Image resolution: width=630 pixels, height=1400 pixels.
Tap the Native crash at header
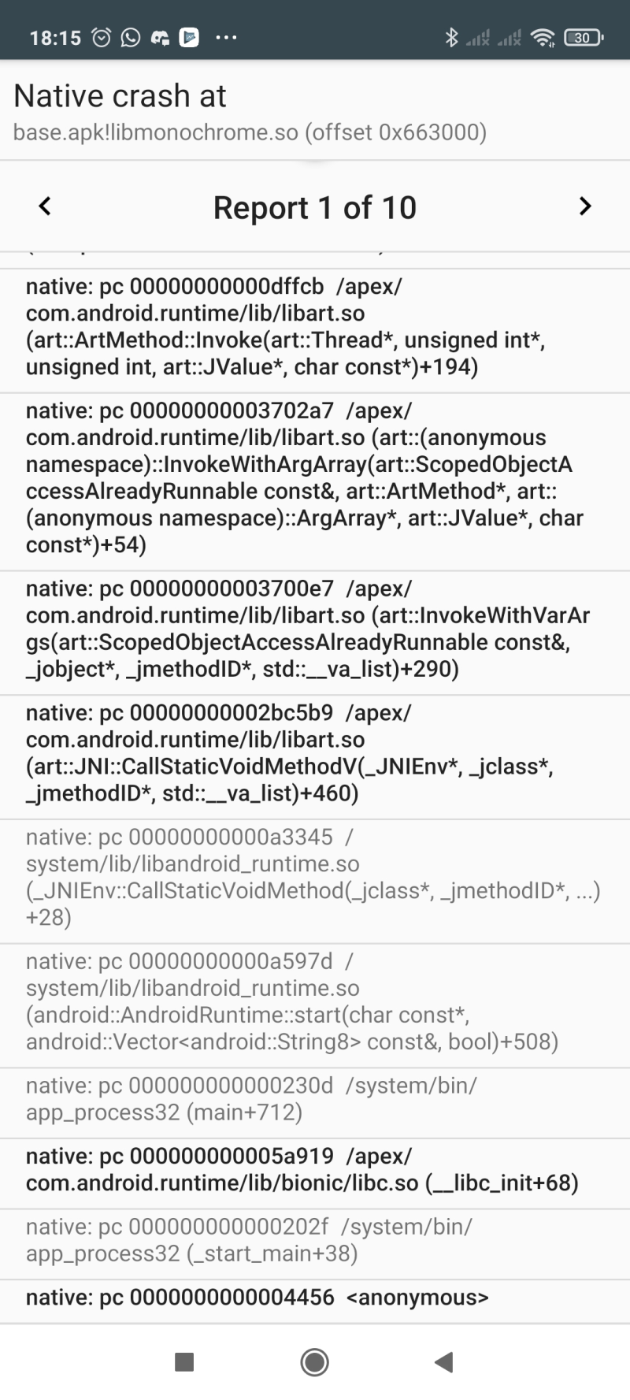coord(120,96)
